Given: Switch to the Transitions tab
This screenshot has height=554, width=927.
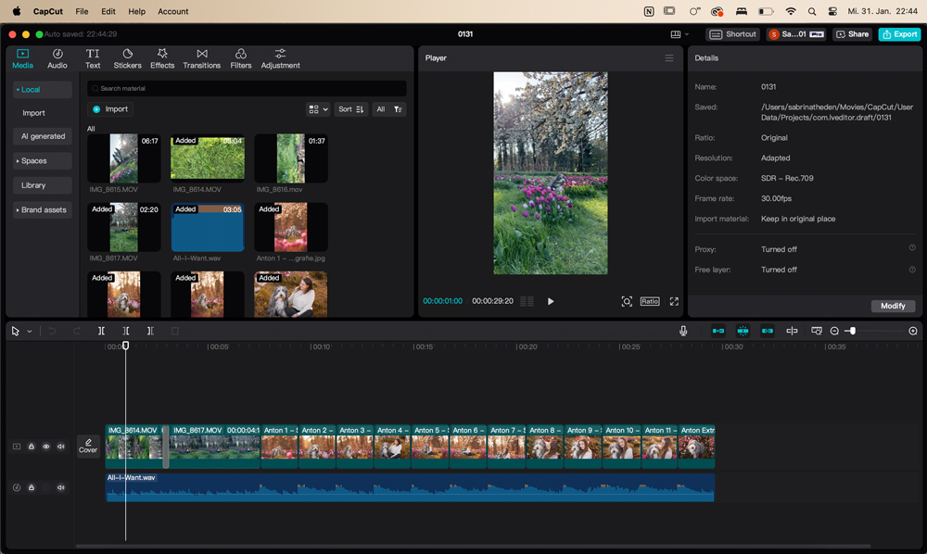Looking at the screenshot, I should [201, 59].
